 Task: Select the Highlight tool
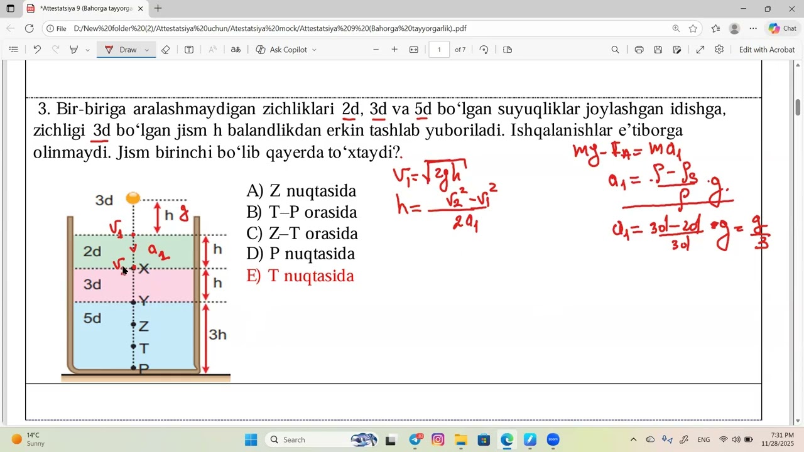tap(74, 50)
